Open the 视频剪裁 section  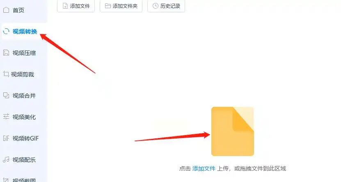(23, 74)
